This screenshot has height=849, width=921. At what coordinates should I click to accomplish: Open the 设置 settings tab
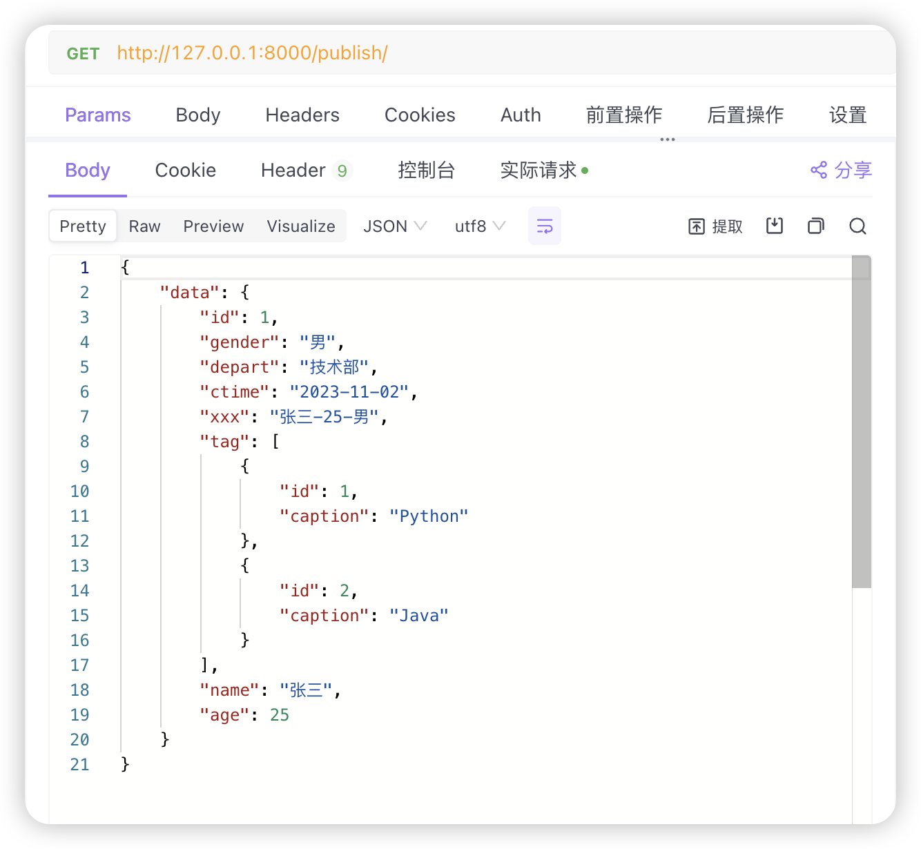pyautogui.click(x=847, y=115)
